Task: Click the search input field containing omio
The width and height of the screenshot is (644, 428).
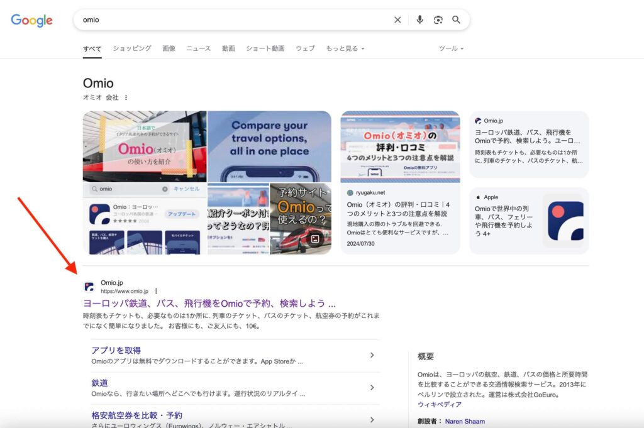Action: coord(233,20)
